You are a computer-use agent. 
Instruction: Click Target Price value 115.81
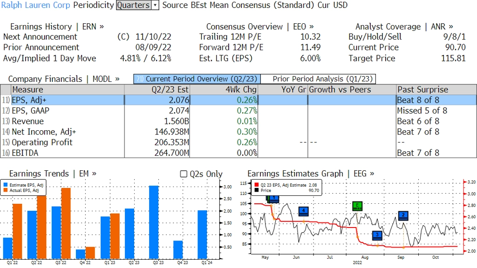tap(453, 58)
